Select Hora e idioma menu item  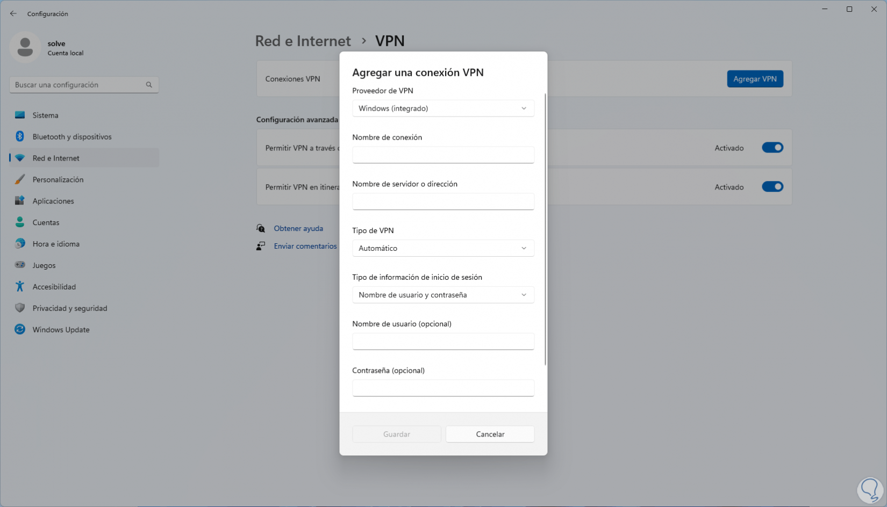56,244
